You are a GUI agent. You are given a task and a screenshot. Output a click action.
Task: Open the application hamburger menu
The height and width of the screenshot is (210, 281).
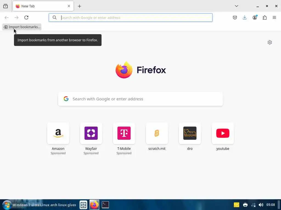coord(274,17)
